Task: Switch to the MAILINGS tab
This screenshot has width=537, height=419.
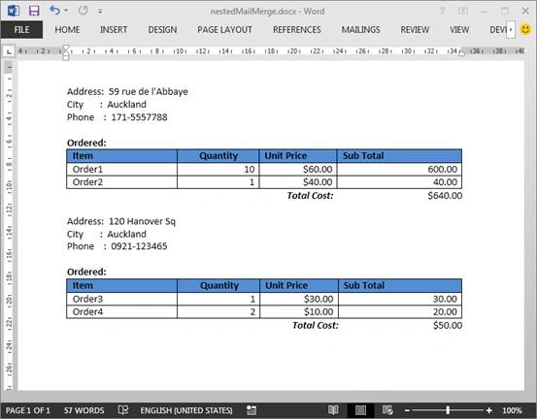Action: [360, 30]
